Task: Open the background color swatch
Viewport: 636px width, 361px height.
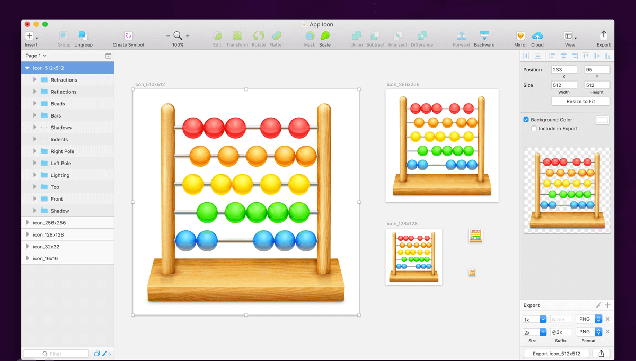Action: [603, 120]
